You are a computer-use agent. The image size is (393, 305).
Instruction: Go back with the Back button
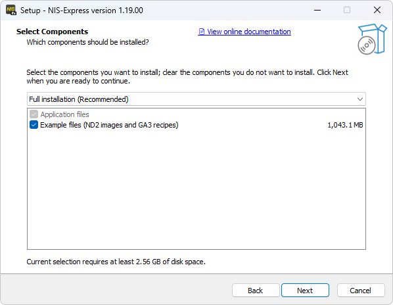tap(256, 291)
